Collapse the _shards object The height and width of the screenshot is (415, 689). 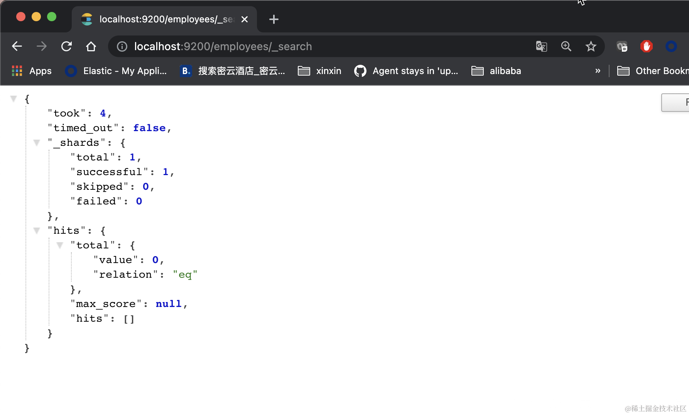(37, 143)
